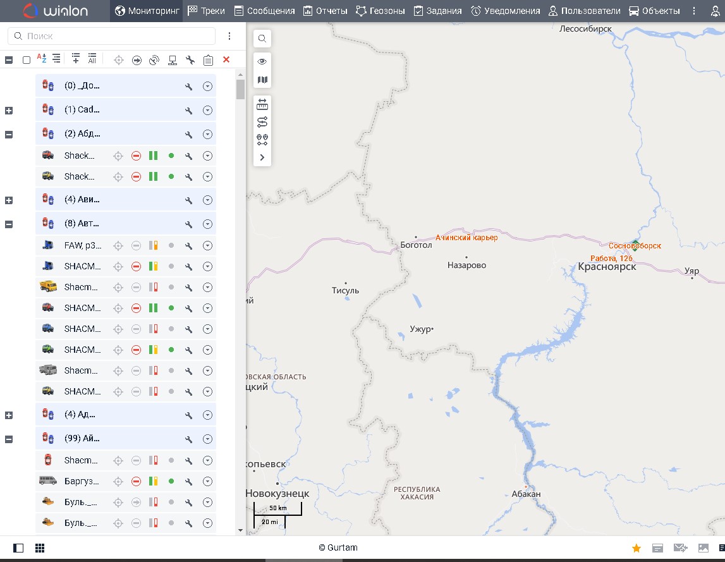725x562 pixels.
Task: Click the map search magnifier icon
Action: point(262,39)
